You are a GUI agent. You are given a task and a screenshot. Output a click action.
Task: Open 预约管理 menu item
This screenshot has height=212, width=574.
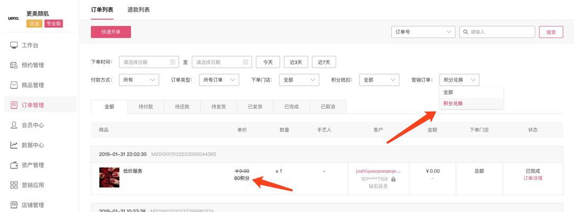pyautogui.click(x=40, y=65)
